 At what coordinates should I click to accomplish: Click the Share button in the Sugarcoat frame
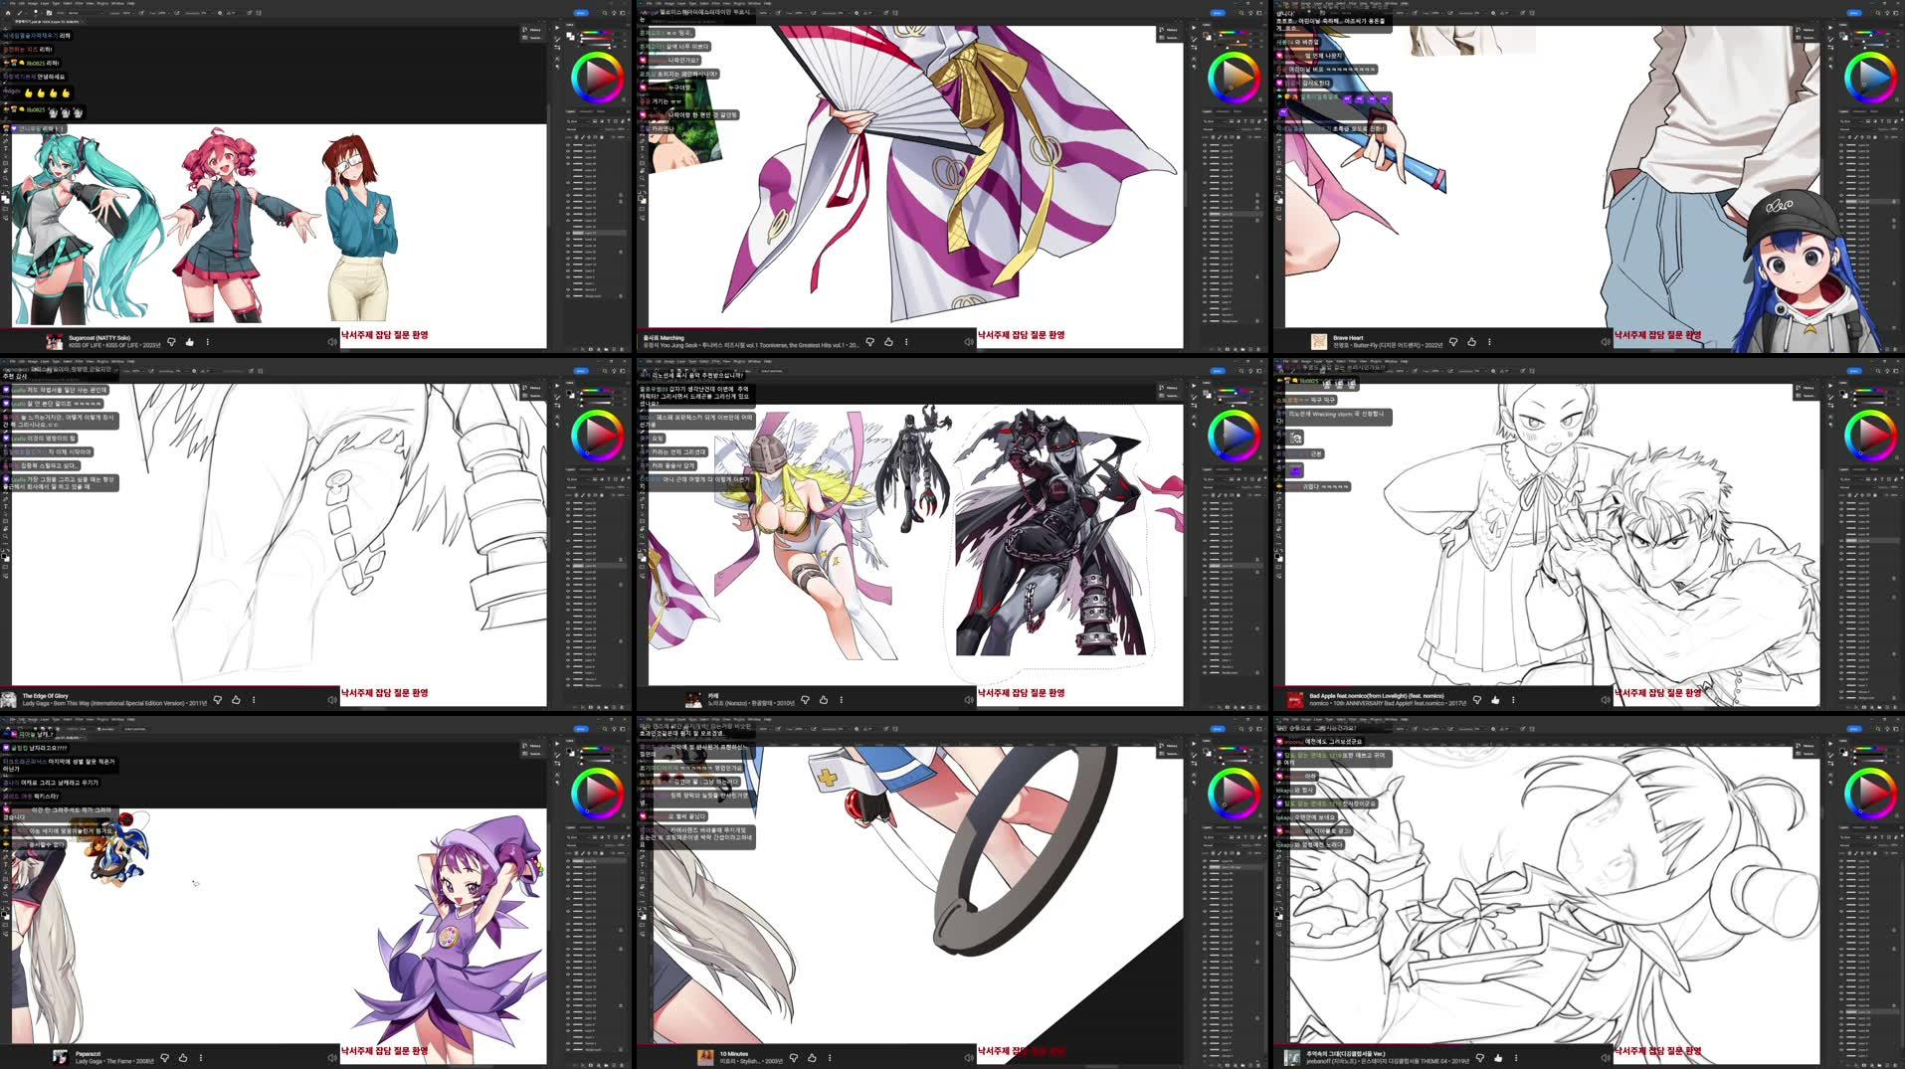(x=580, y=13)
